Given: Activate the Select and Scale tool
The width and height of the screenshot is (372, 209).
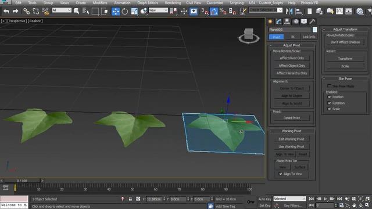Looking at the screenshot, I should tap(134, 11).
